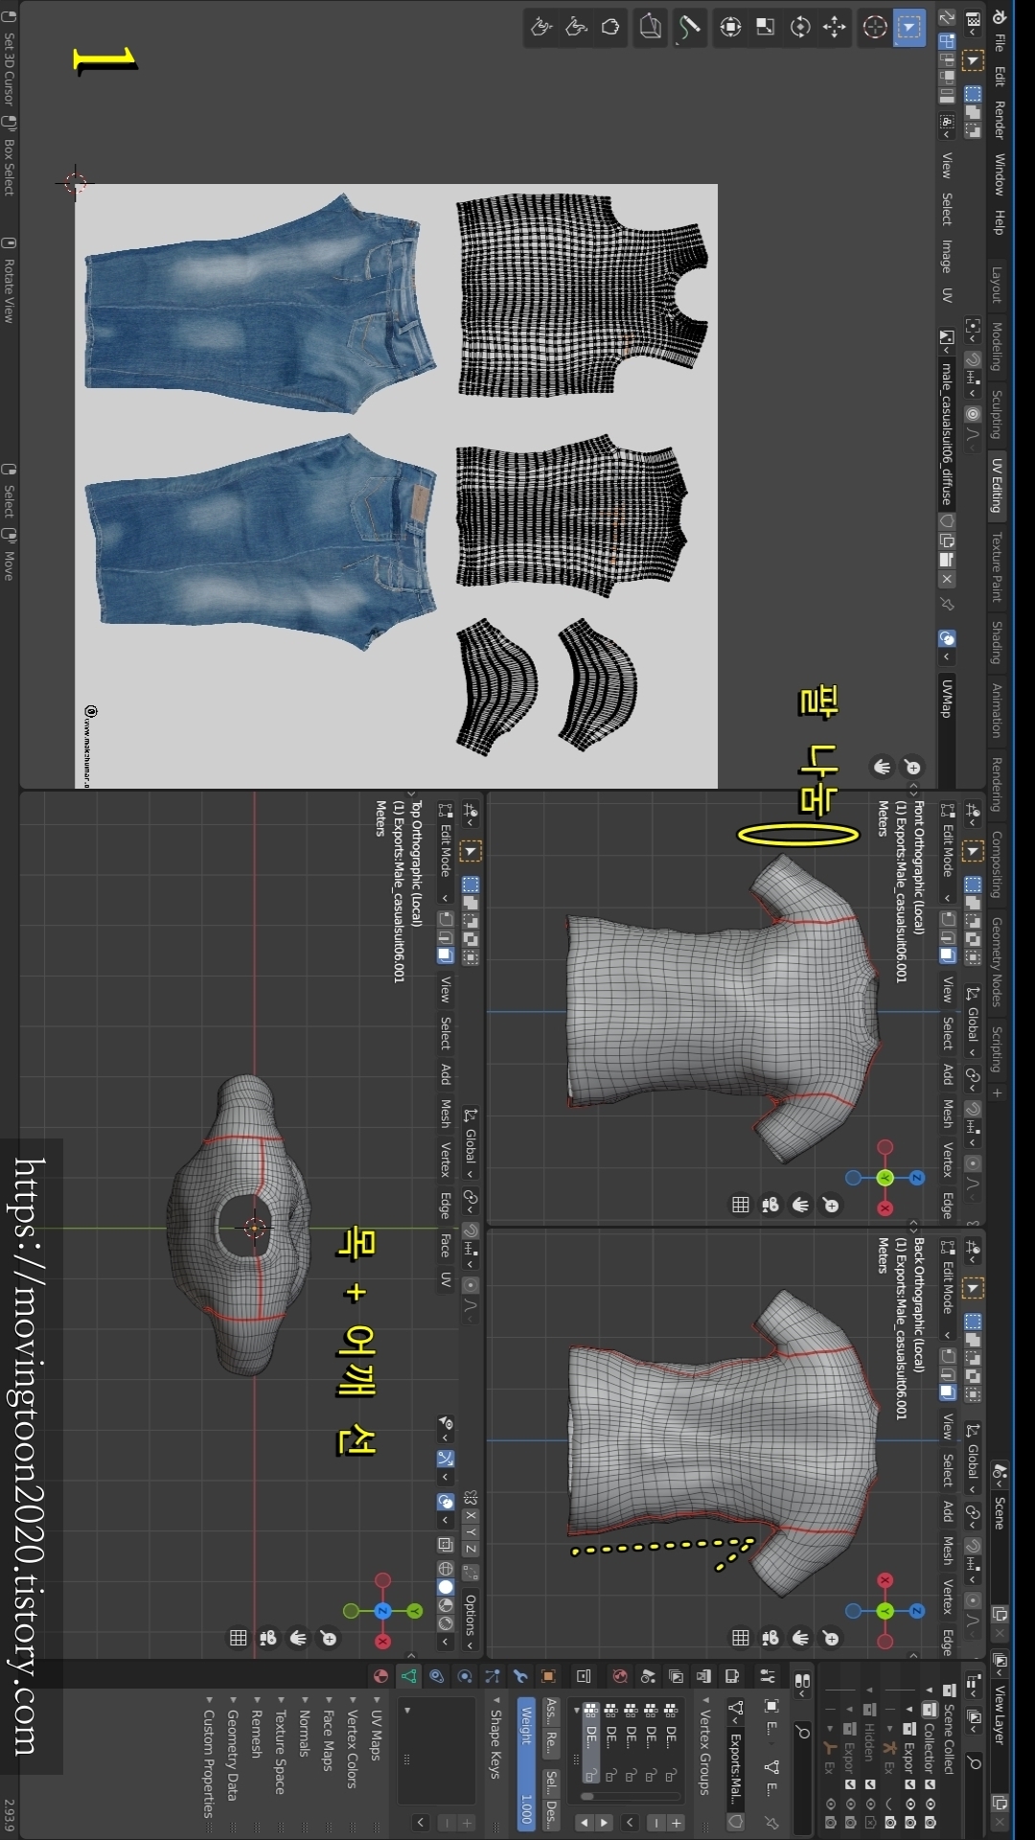
Task: Open Global orientation dropdown in Top Orthographic viewport
Action: tap(471, 1144)
